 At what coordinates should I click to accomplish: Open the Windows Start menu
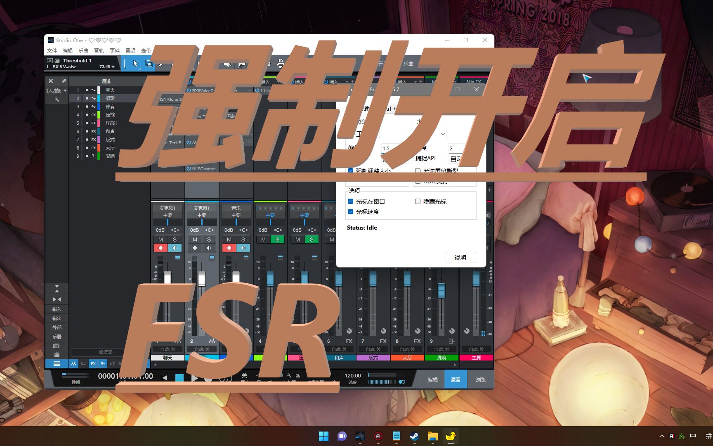(x=324, y=436)
